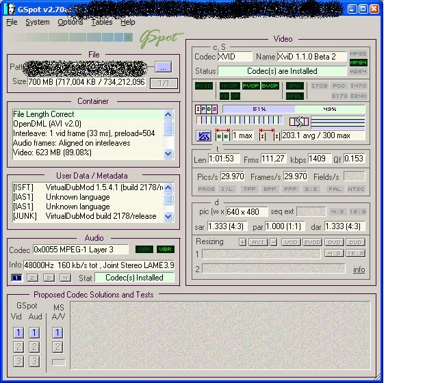Click the CVD resizing preset
This screenshot has height=383, width=438.
point(356,242)
